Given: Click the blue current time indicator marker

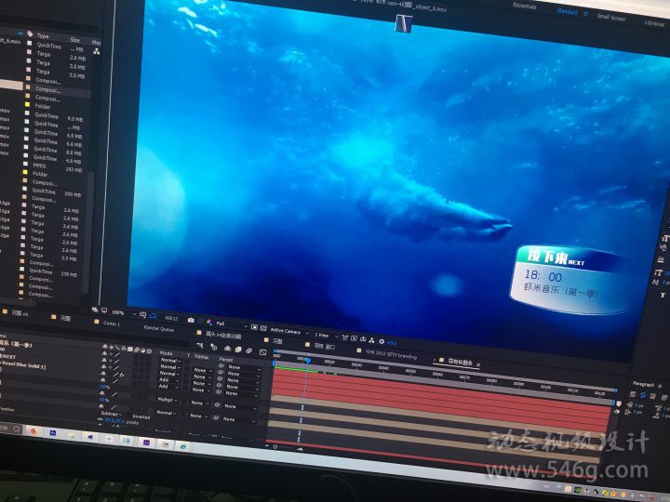Looking at the screenshot, I should pos(308,361).
